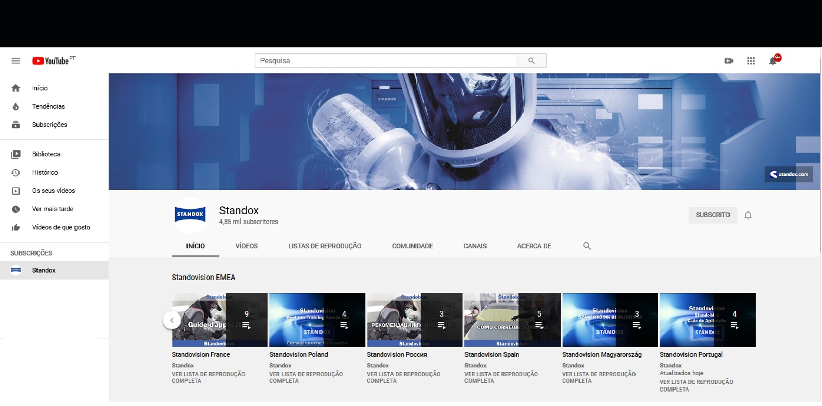This screenshot has height=406, width=822.
Task: Click the Início home icon
Action: (x=16, y=88)
